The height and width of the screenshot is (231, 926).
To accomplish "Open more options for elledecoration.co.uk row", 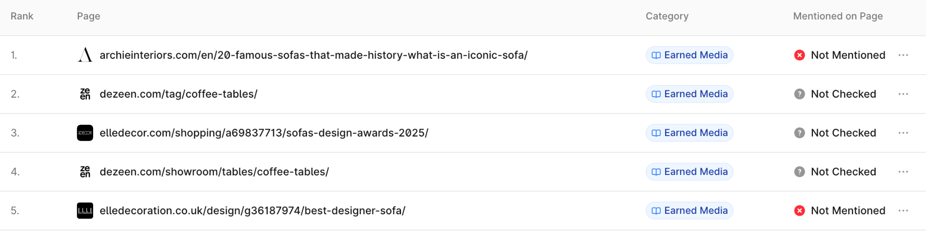I will click(903, 211).
